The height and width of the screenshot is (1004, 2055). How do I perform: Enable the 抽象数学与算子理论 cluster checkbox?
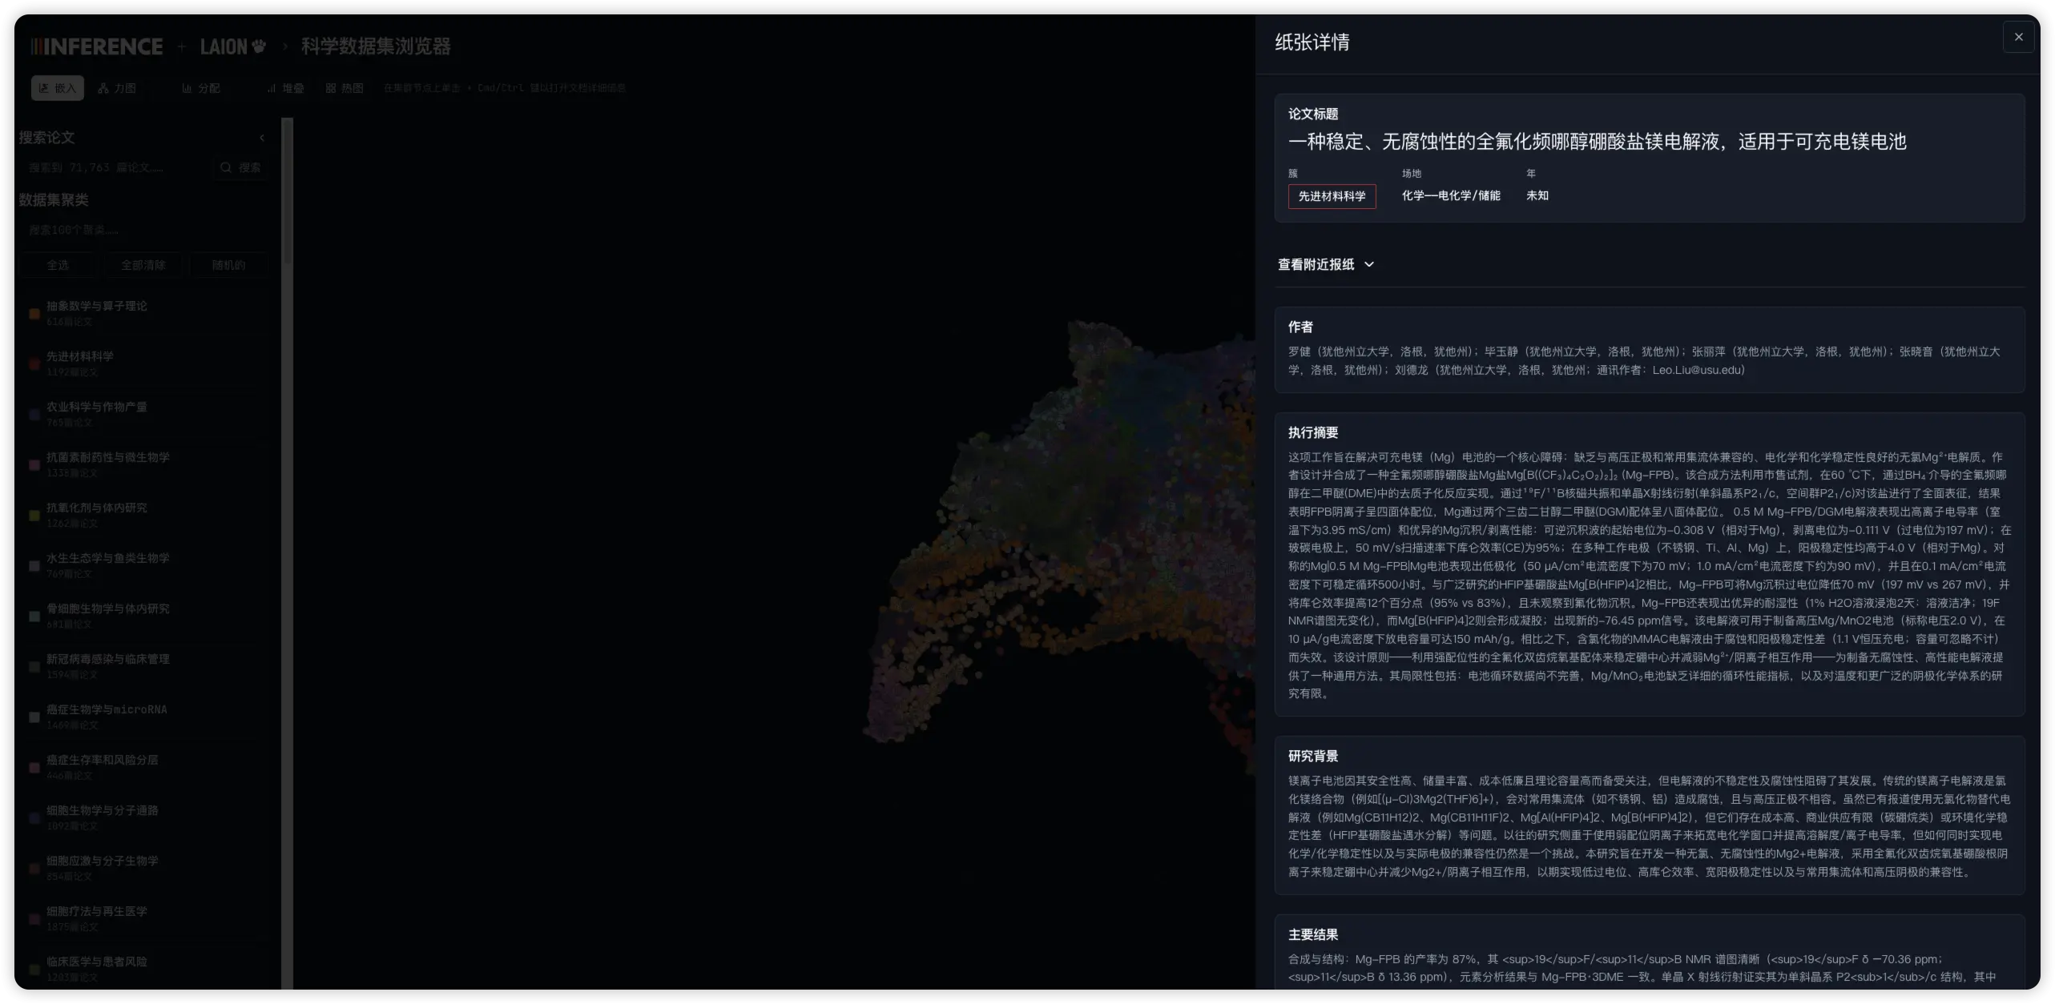click(x=34, y=313)
